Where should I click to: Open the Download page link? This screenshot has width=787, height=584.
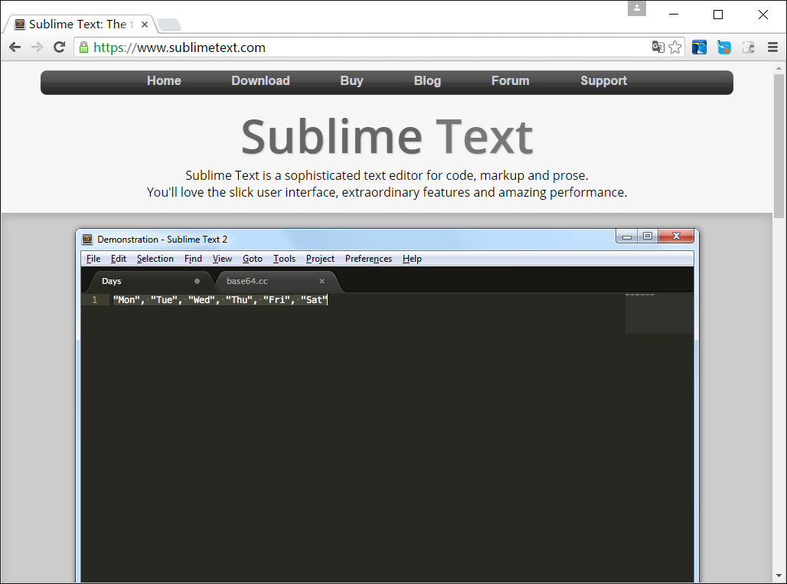pyautogui.click(x=260, y=81)
